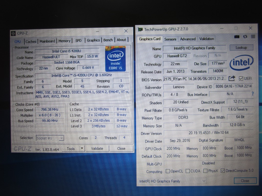Viewport: 262px width, 196px height.
Task: Click the Device ID field 8086 0A16
Action: [x=233, y=86]
